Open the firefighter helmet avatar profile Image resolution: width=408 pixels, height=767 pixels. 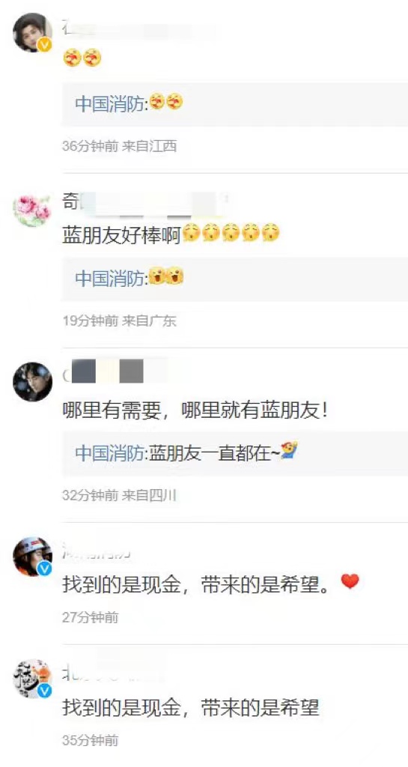coord(32,557)
